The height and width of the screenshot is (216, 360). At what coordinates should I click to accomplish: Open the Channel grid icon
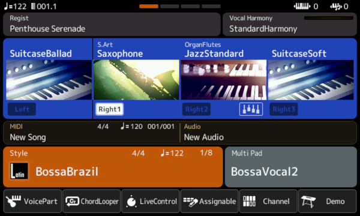tap(249, 202)
